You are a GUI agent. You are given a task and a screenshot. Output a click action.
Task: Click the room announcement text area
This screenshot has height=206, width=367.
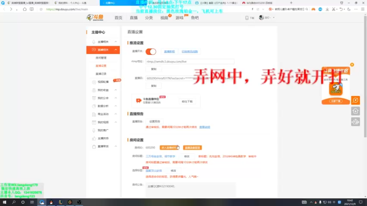point(191,190)
